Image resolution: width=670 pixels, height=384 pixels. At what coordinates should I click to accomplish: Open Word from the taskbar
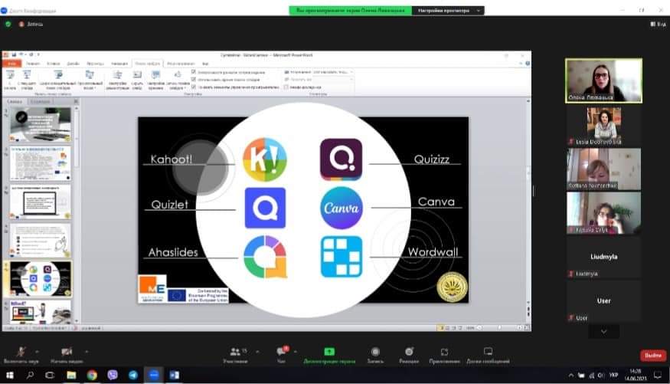click(x=175, y=375)
